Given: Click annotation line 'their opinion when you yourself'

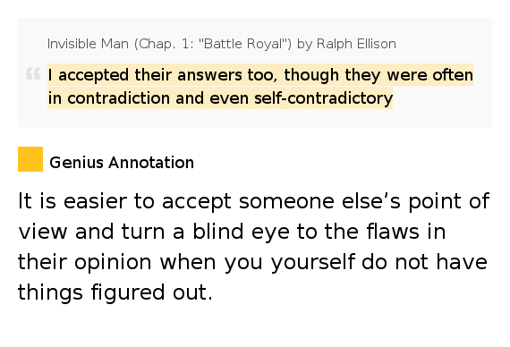Looking at the screenshot, I should click(x=186, y=261).
